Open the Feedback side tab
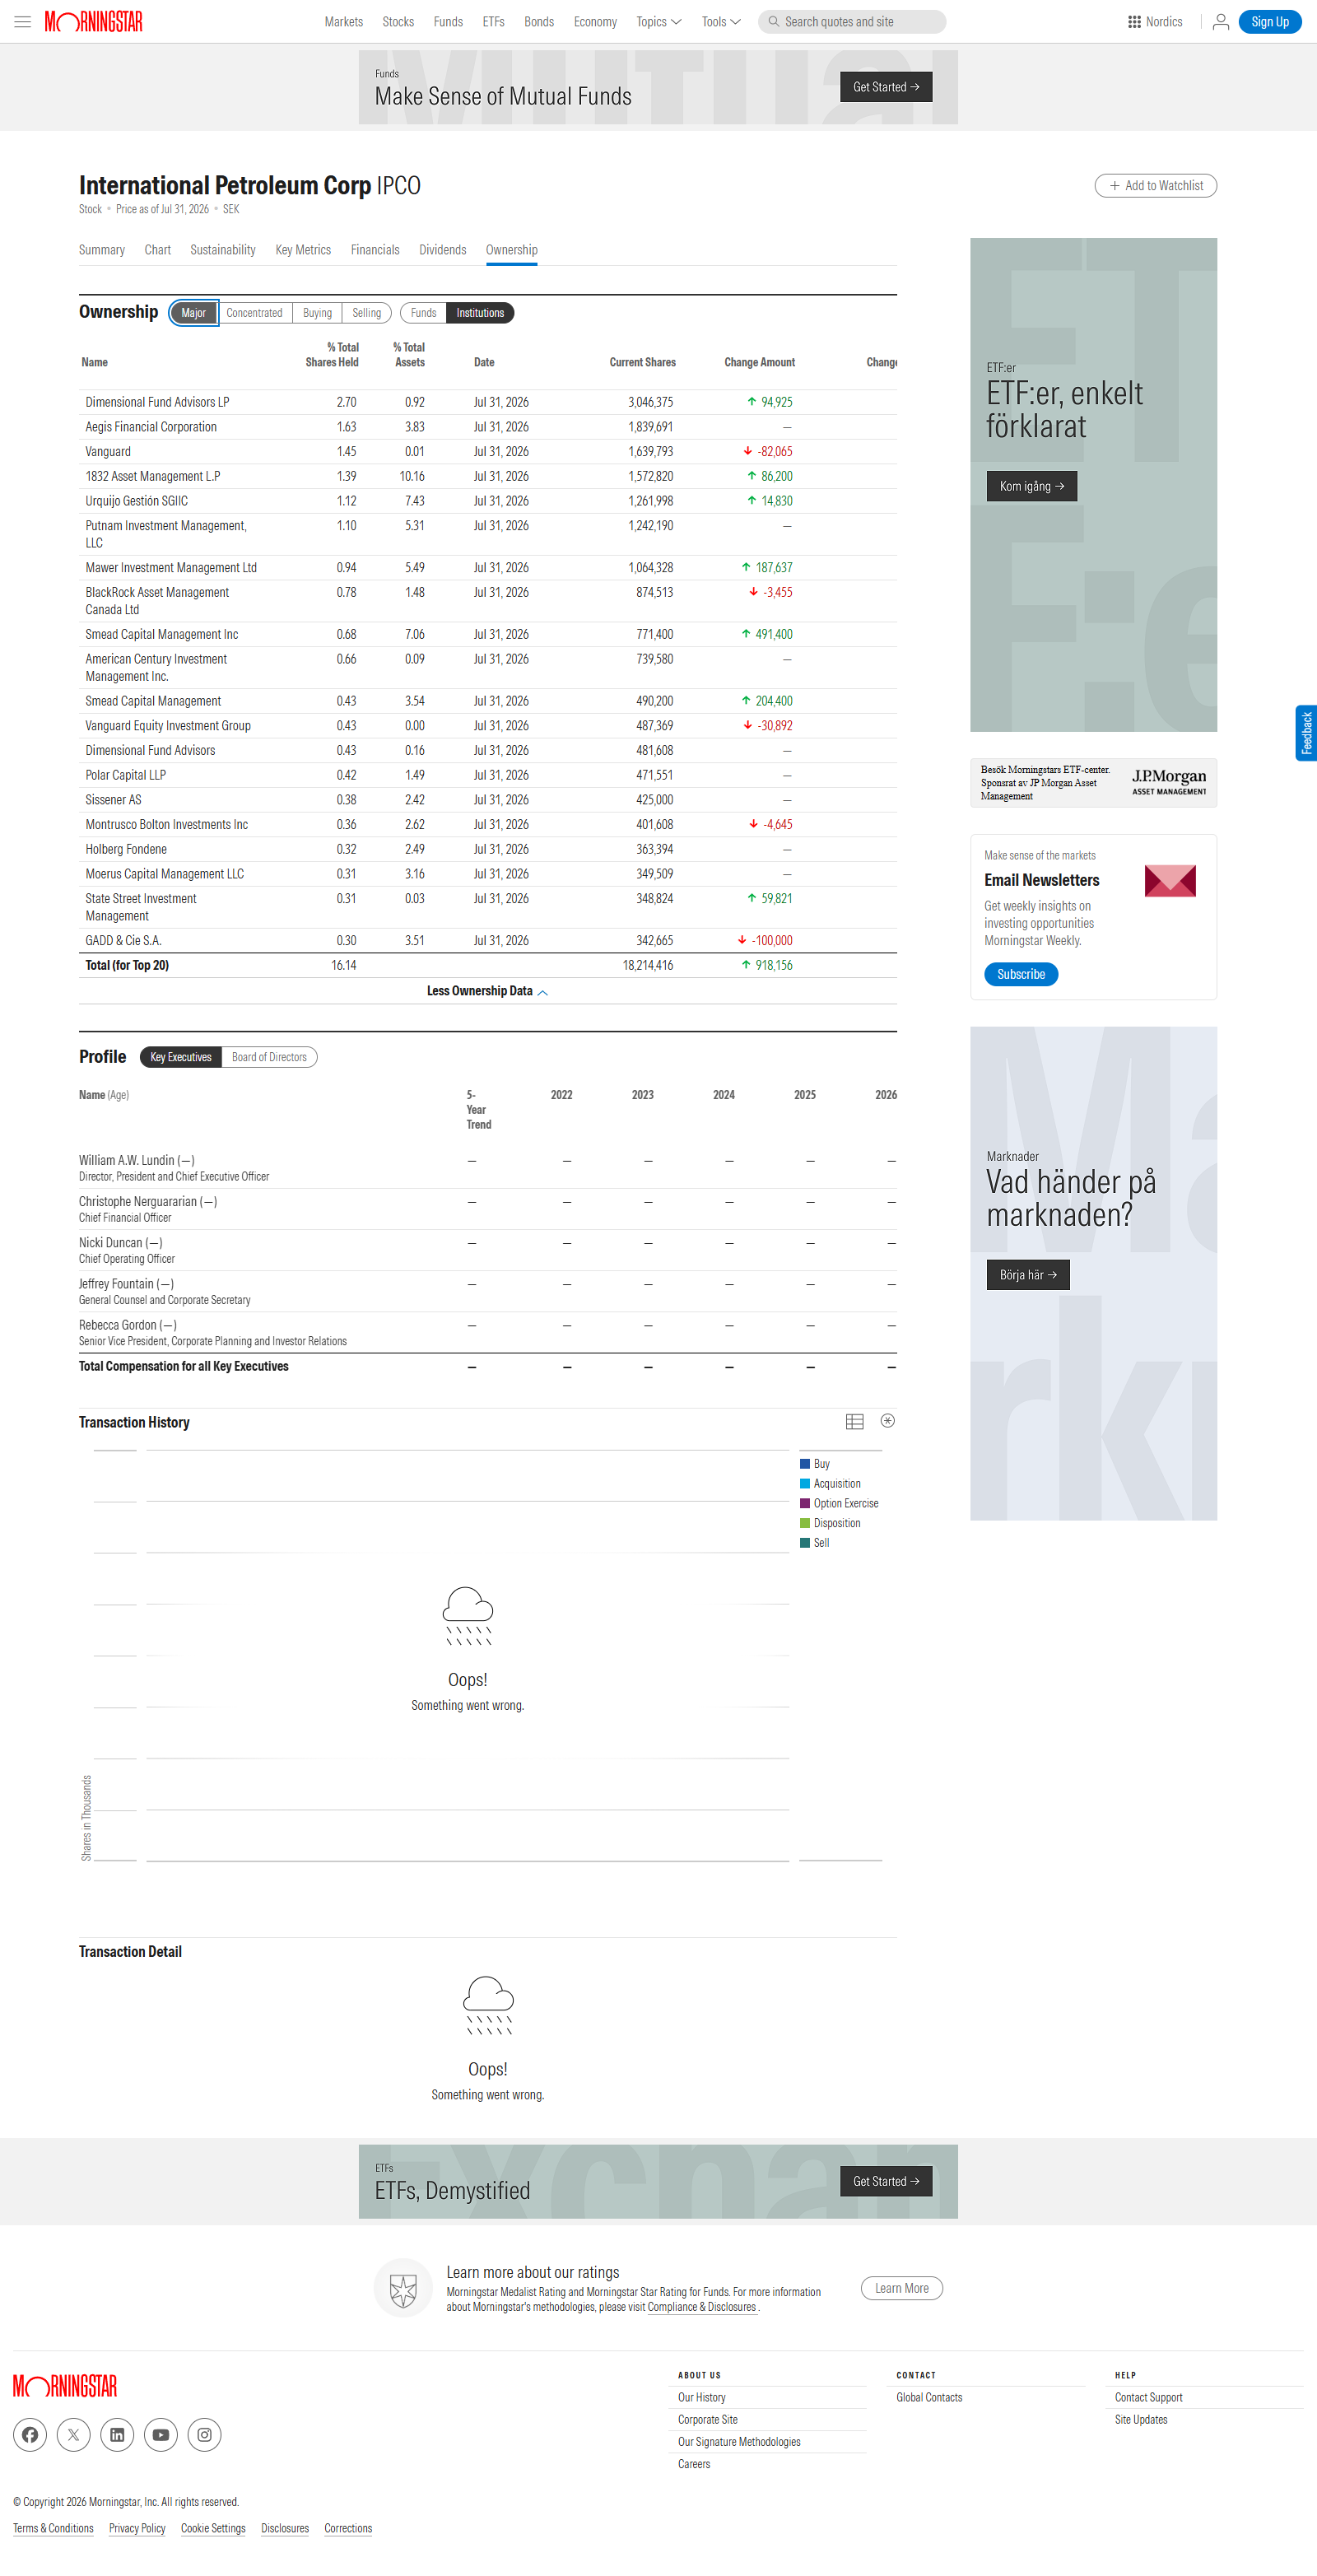The width and height of the screenshot is (1317, 2576). [1306, 733]
